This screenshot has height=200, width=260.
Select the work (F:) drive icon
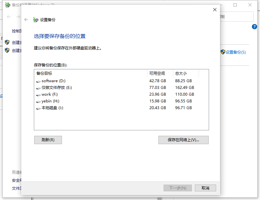39,94
